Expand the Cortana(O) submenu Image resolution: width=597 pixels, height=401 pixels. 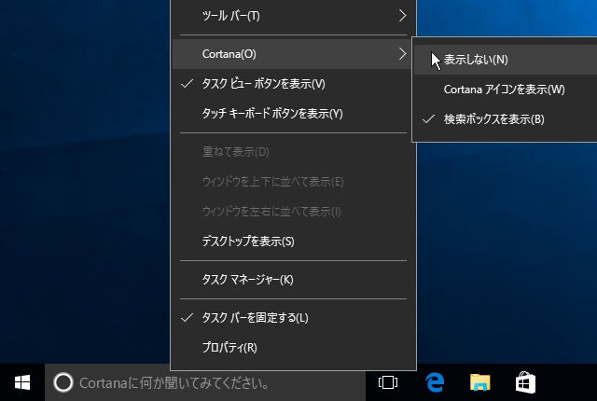293,54
